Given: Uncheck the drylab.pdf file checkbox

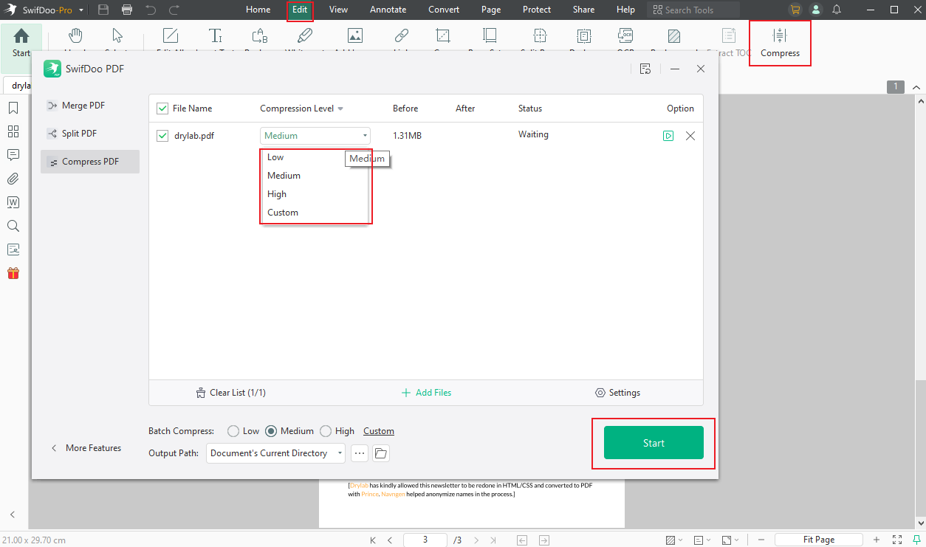Looking at the screenshot, I should (x=162, y=136).
